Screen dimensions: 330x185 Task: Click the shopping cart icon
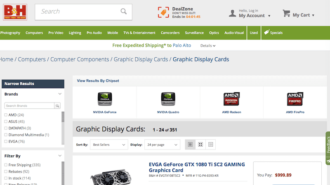286,13
